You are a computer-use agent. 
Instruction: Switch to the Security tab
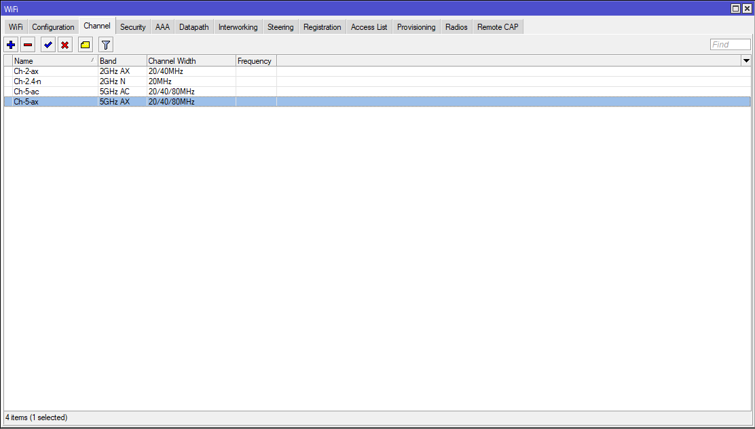tap(132, 27)
